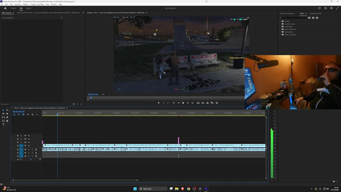Expand Video Transitions folder

(x=280, y=35)
